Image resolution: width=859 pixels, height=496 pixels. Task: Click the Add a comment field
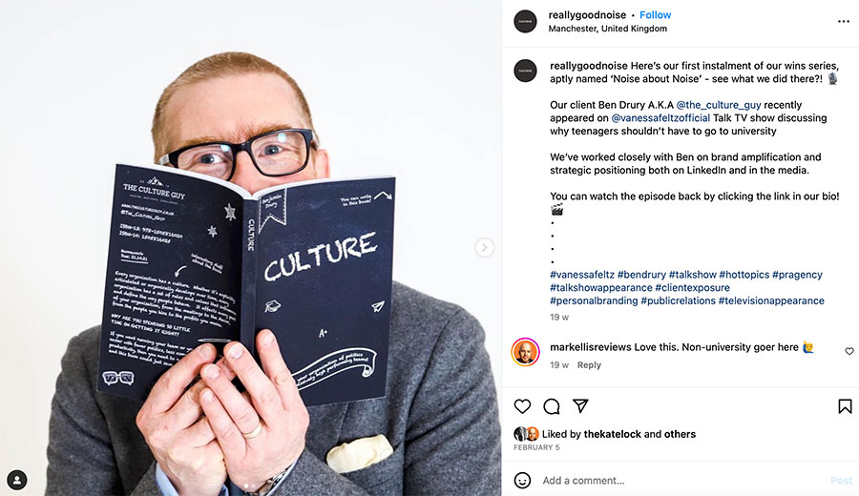[680, 480]
